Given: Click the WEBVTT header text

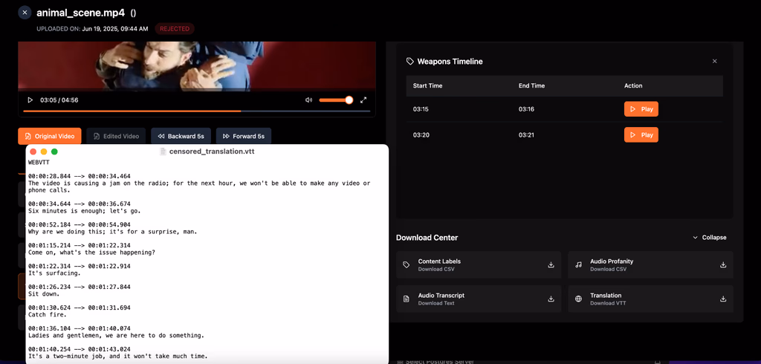Looking at the screenshot, I should (x=39, y=163).
